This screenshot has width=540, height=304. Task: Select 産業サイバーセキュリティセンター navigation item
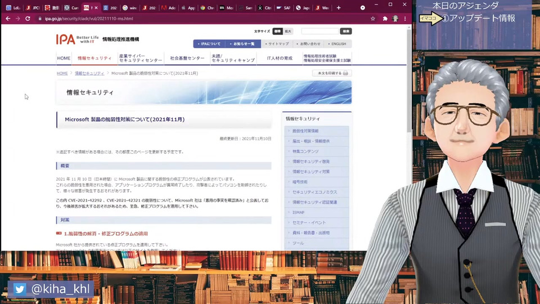(x=141, y=58)
